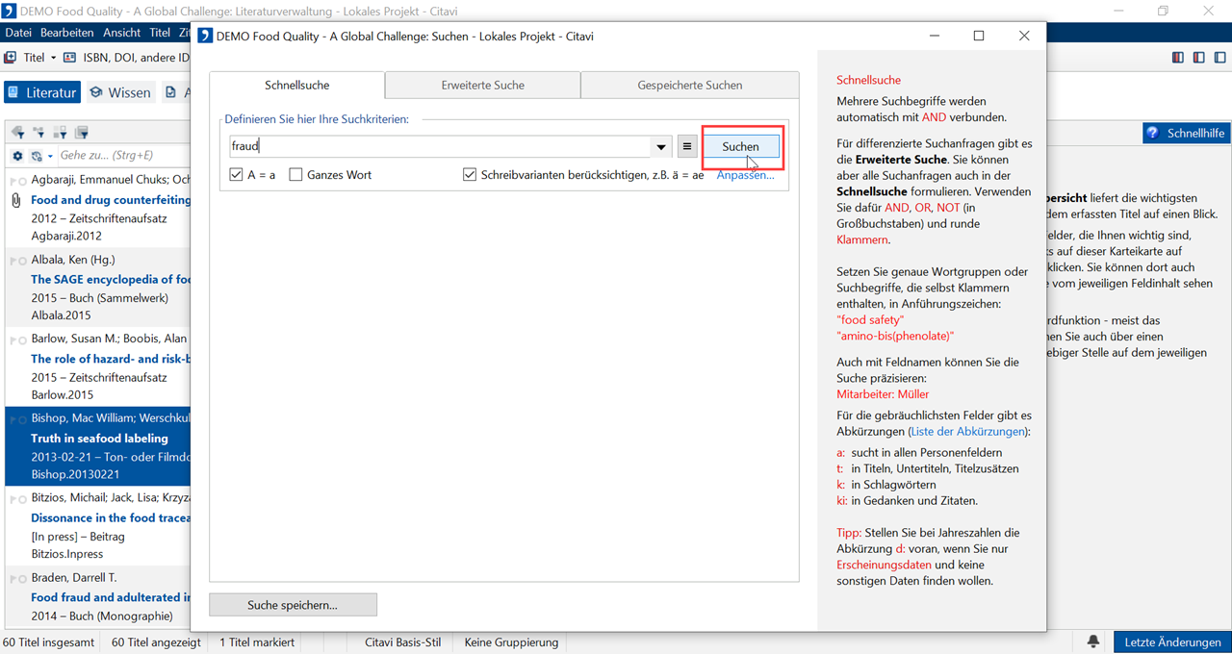The height and width of the screenshot is (654, 1232).
Task: Open the dropdown arrow left of 'Gehe zu' field
Action: click(x=50, y=156)
